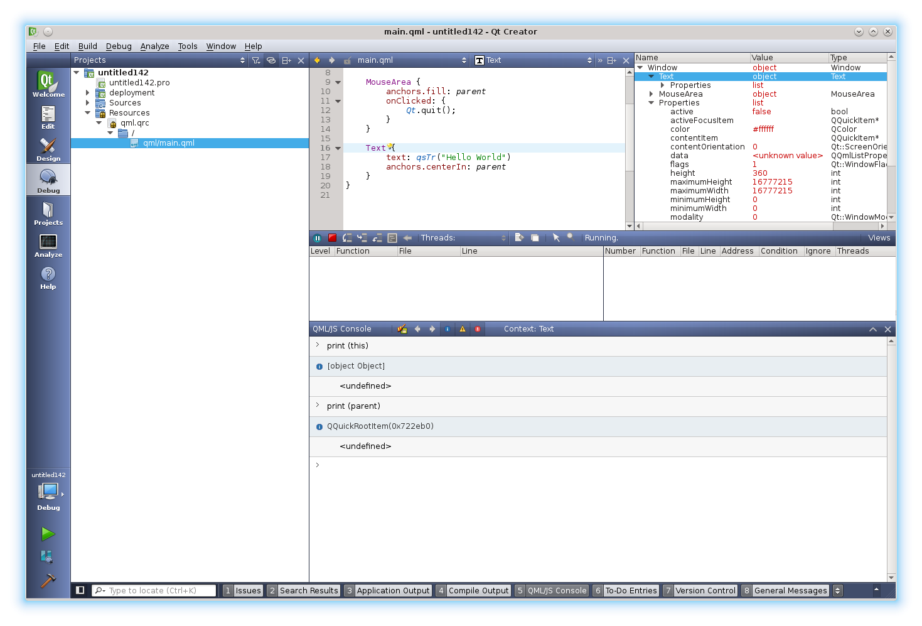Click Step Over icon
This screenshot has width=922, height=626.
pos(347,238)
